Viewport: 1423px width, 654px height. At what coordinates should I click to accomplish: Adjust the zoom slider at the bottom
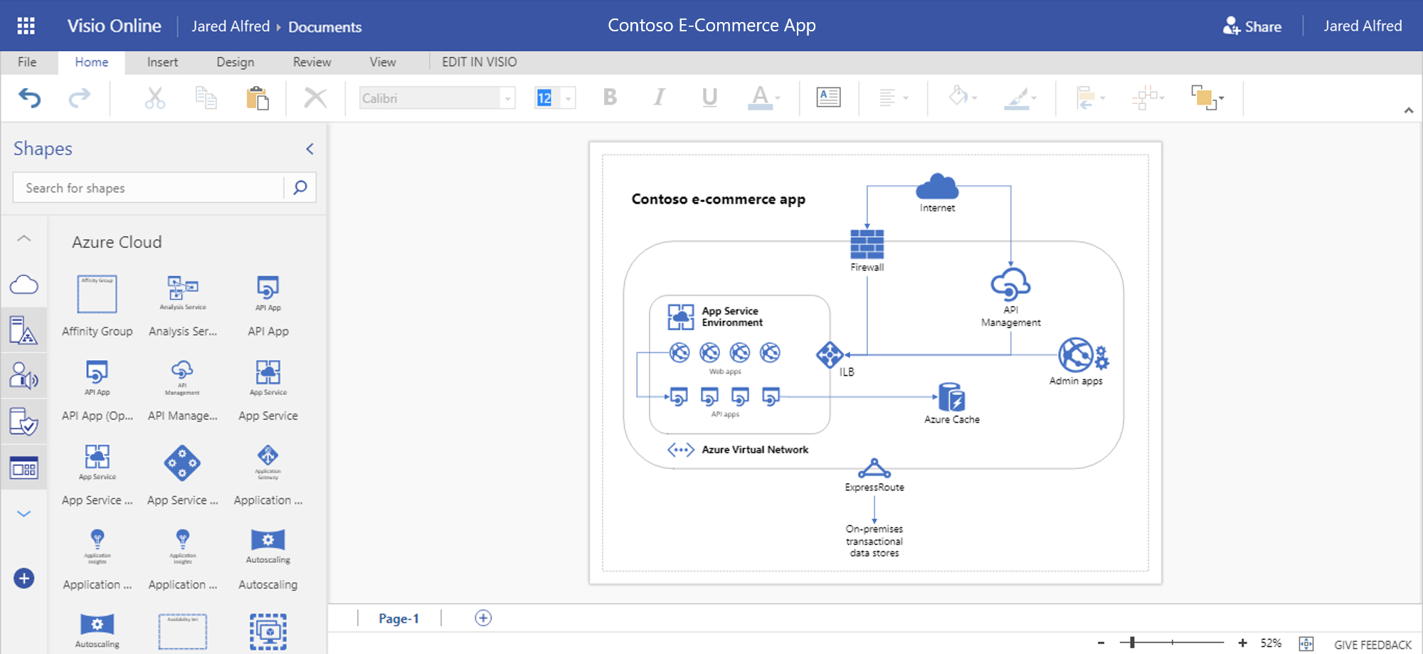1133,641
